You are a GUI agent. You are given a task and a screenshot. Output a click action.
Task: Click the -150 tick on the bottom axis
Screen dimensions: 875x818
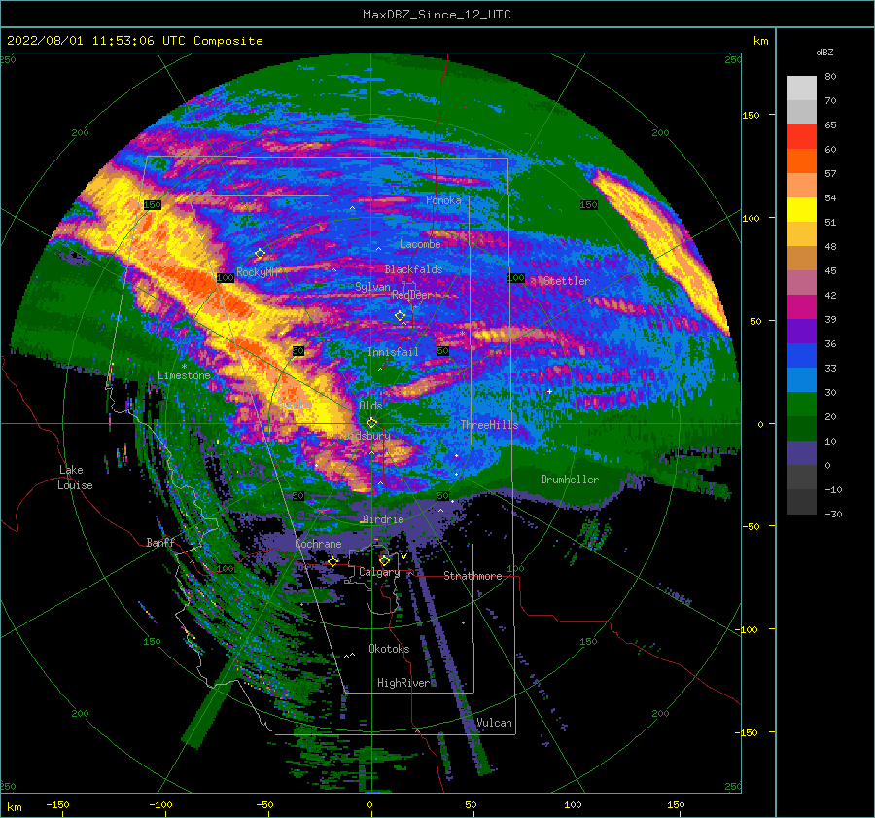(x=57, y=804)
